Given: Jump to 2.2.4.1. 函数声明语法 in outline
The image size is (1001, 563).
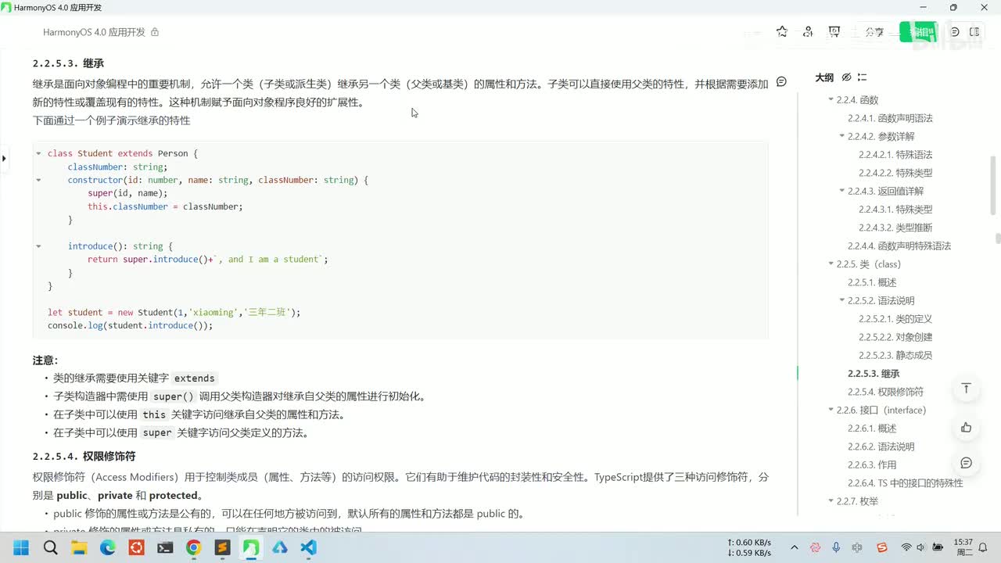Looking at the screenshot, I should tap(890, 118).
